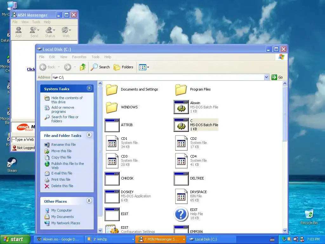Open the Edit menu in Explorer
The width and height of the screenshot is (325, 244).
(x=52, y=57)
